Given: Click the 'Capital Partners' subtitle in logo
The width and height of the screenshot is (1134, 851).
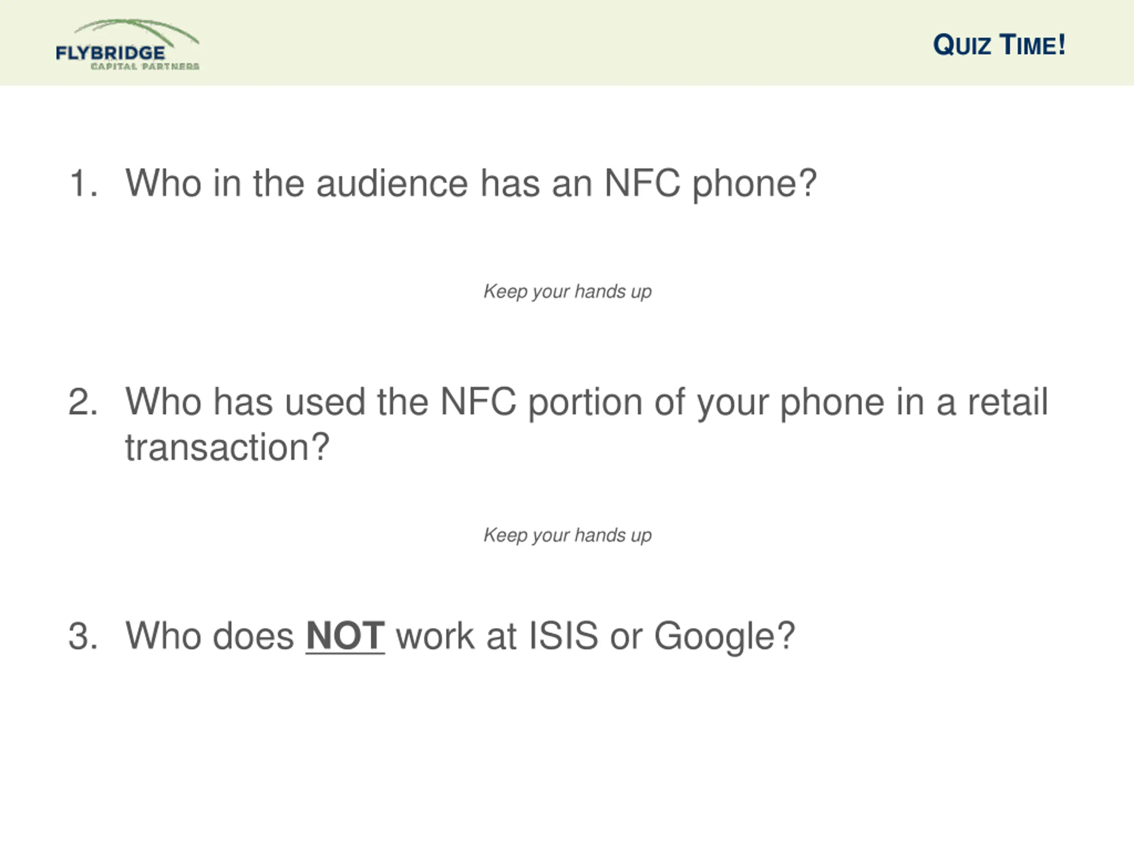Looking at the screenshot, I should point(145,66).
